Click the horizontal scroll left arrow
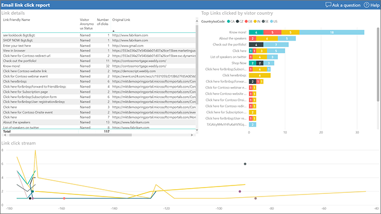Viewport: 381px width, 214px height. (5, 135)
